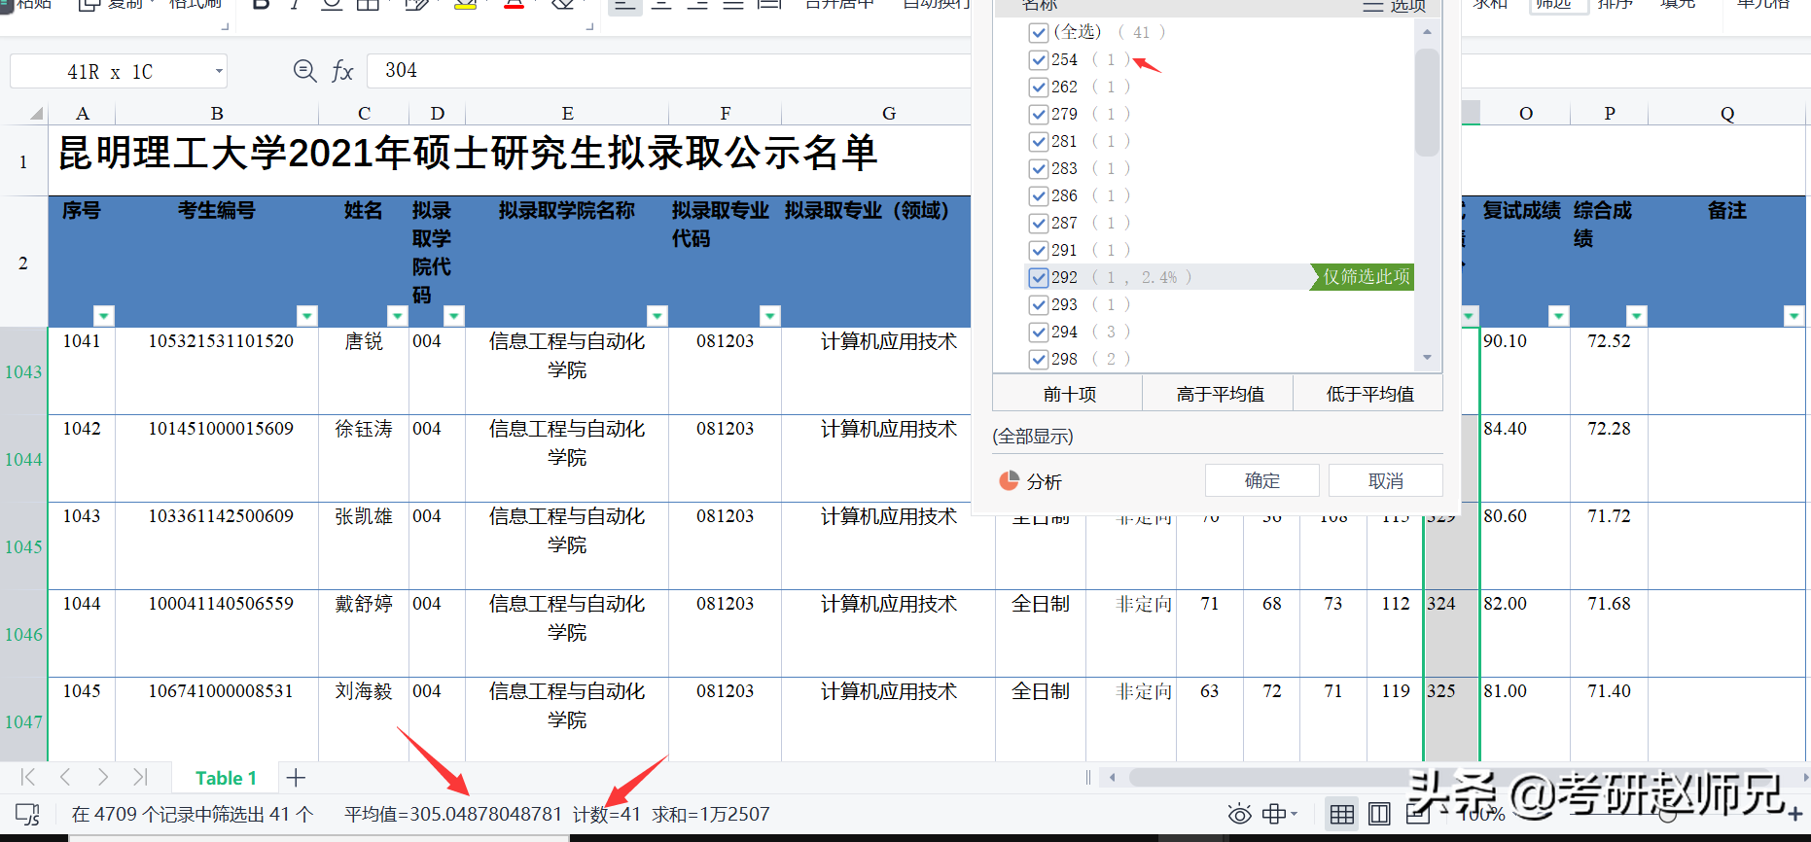
Task: Click 合并居中 merge center button
Action: click(x=839, y=4)
